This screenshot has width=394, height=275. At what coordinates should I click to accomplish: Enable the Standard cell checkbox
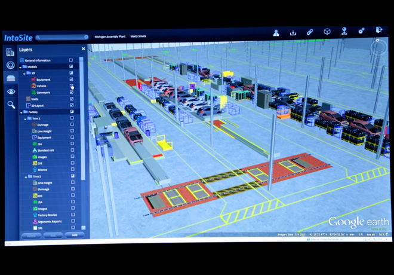(72, 150)
